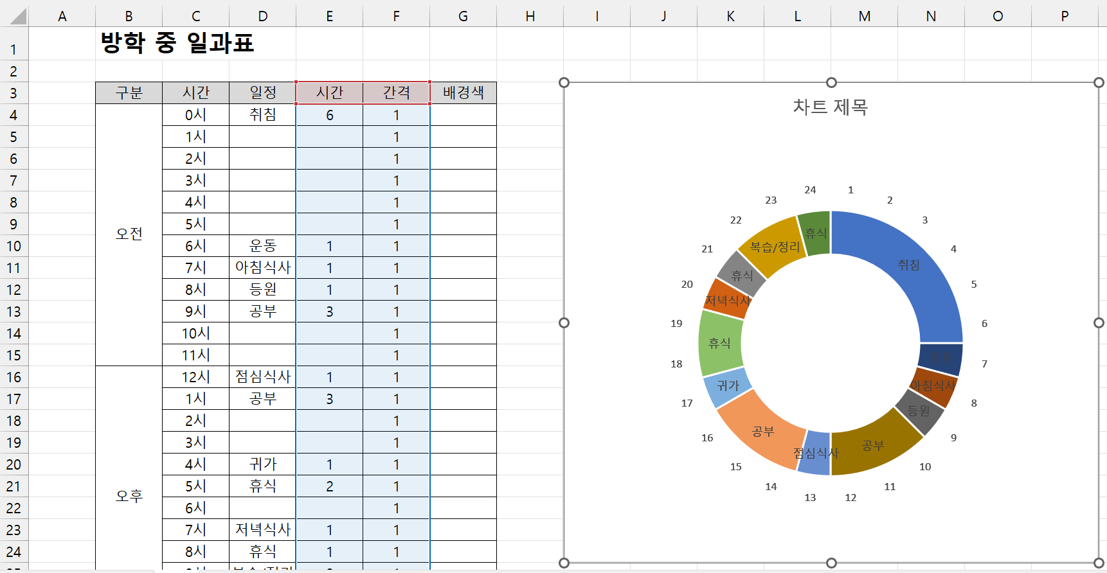Select the chart title '차트 제목'
1107x573 pixels.
(831, 107)
